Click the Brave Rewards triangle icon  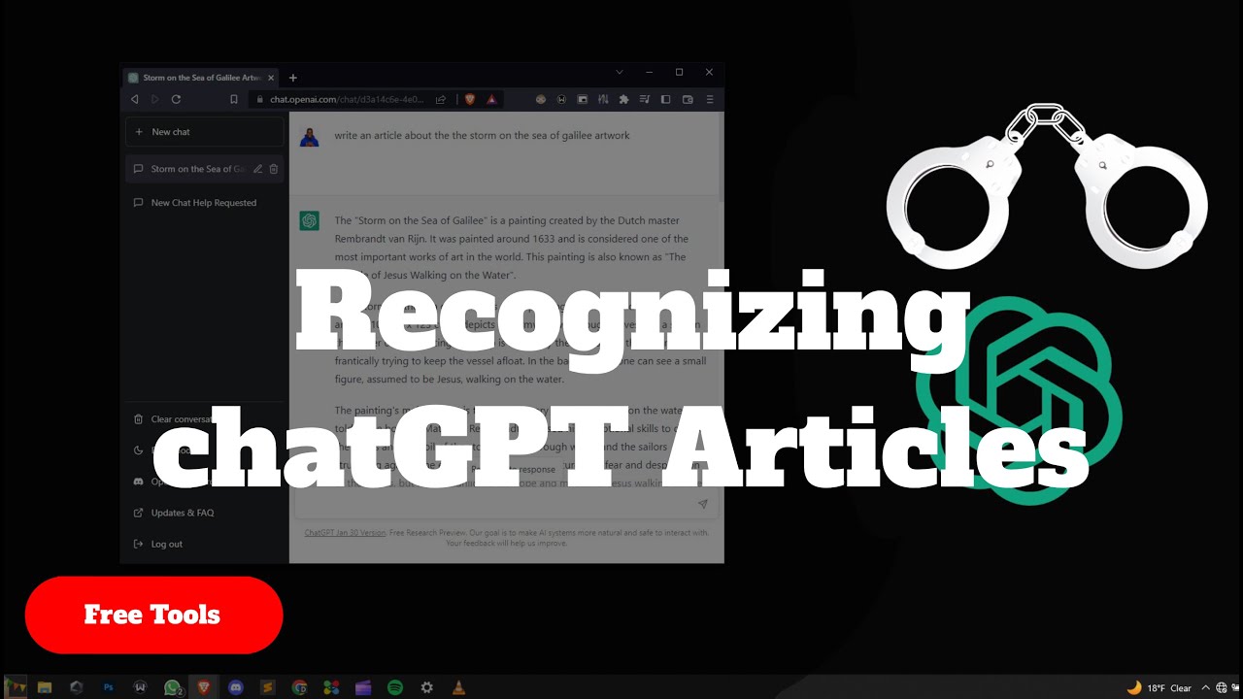pyautogui.click(x=491, y=99)
